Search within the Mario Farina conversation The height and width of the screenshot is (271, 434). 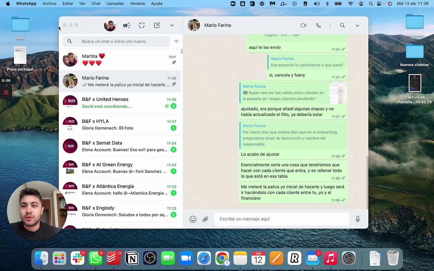[342, 25]
